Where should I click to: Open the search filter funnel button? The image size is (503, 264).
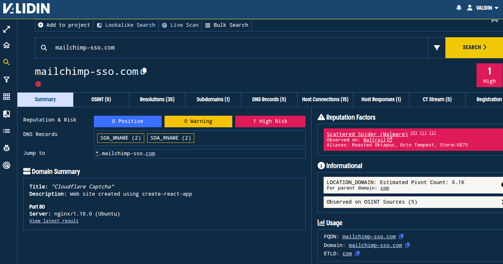pyautogui.click(x=437, y=47)
